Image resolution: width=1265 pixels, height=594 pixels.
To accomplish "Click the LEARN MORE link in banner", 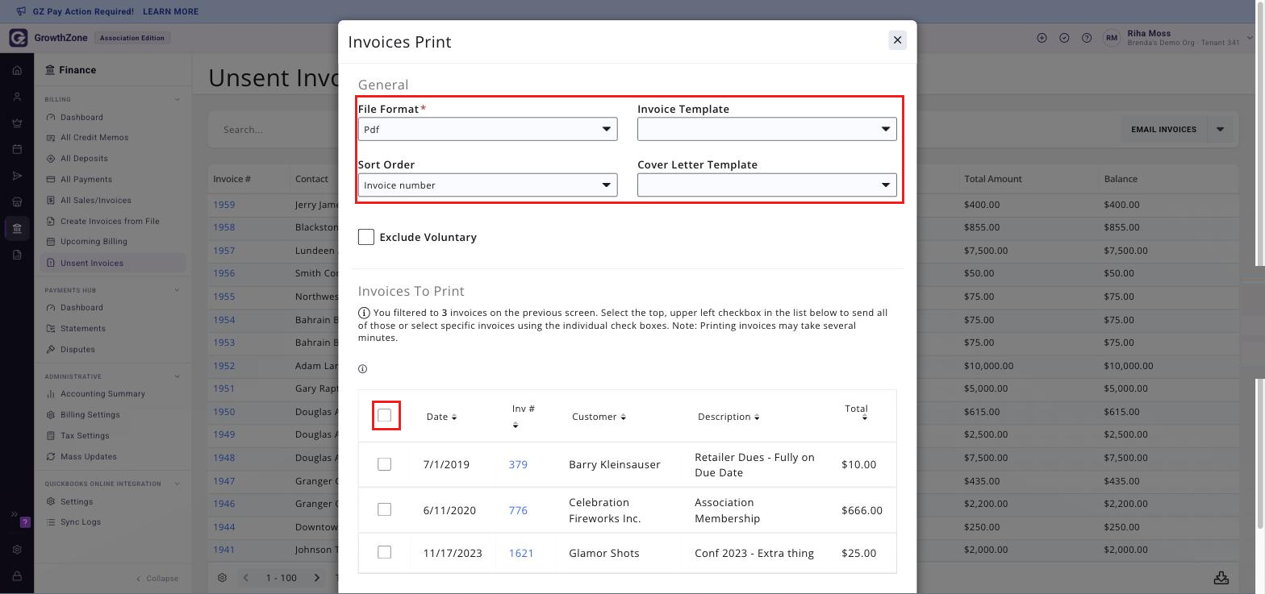I will (x=170, y=12).
